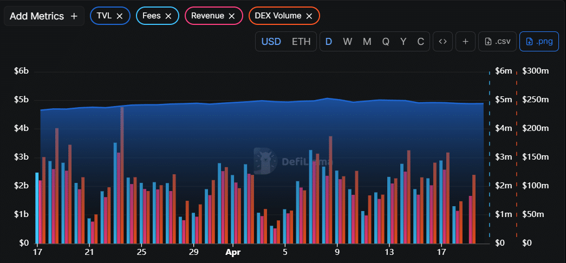Image resolution: width=566 pixels, height=263 pixels.
Task: Remove the Fees metric via X icon
Action: tap(168, 16)
